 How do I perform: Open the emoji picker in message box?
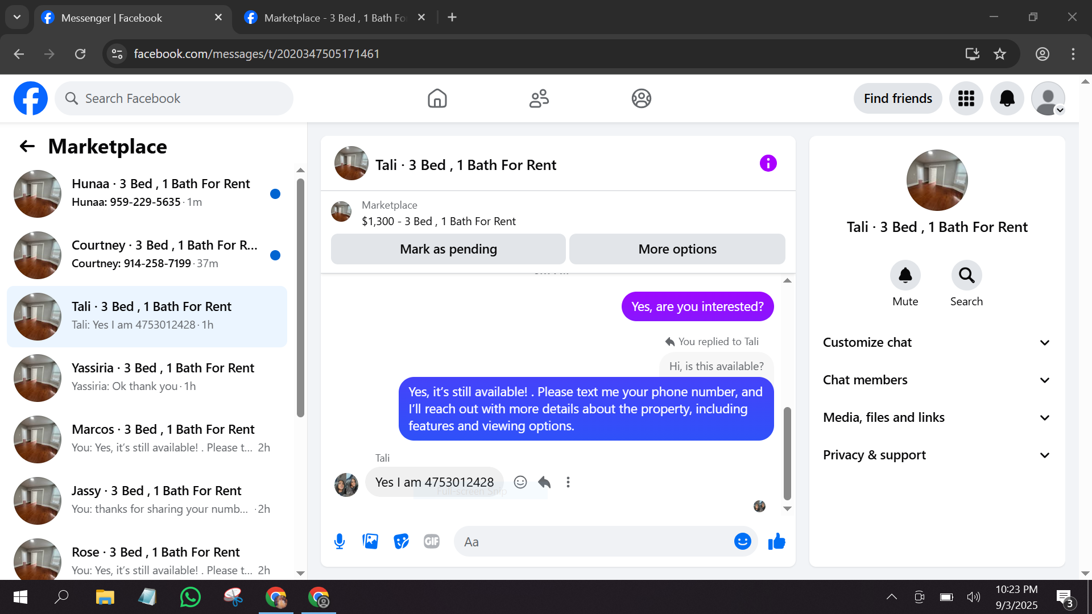[743, 542]
